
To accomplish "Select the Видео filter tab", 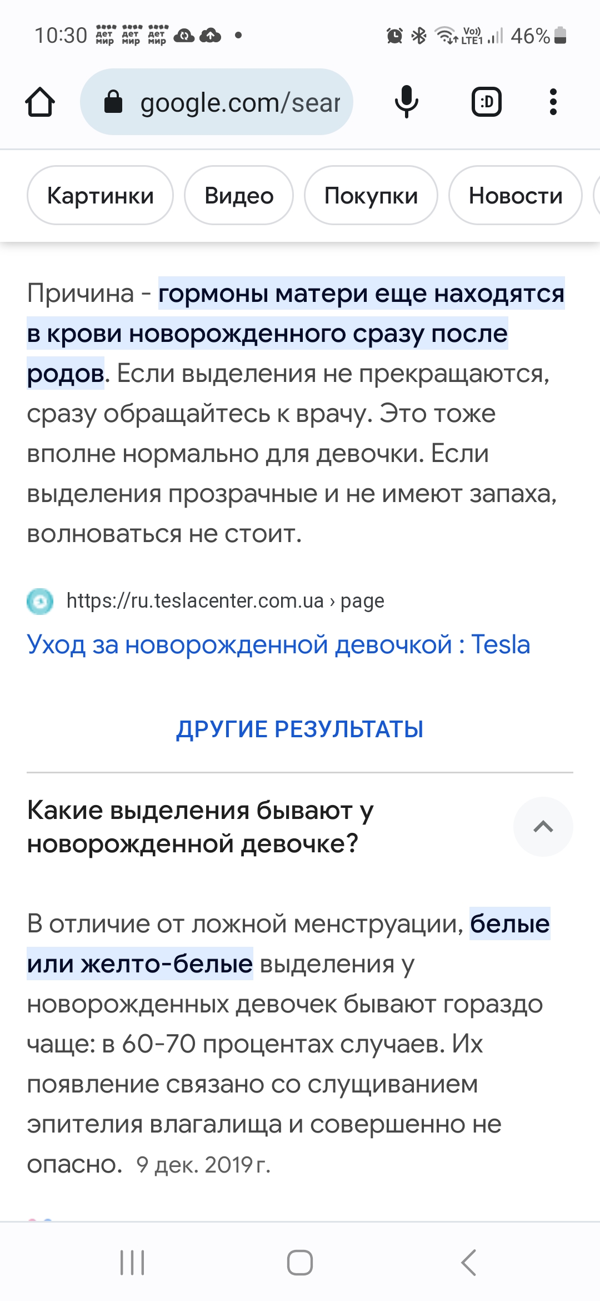I will pyautogui.click(x=239, y=195).
